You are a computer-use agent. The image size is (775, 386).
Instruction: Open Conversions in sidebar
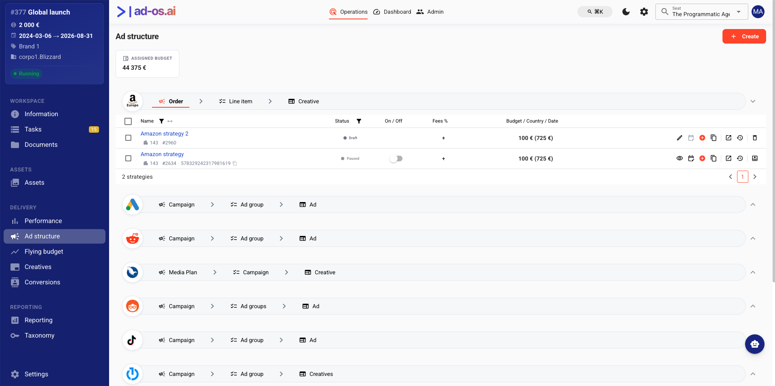coord(55,282)
